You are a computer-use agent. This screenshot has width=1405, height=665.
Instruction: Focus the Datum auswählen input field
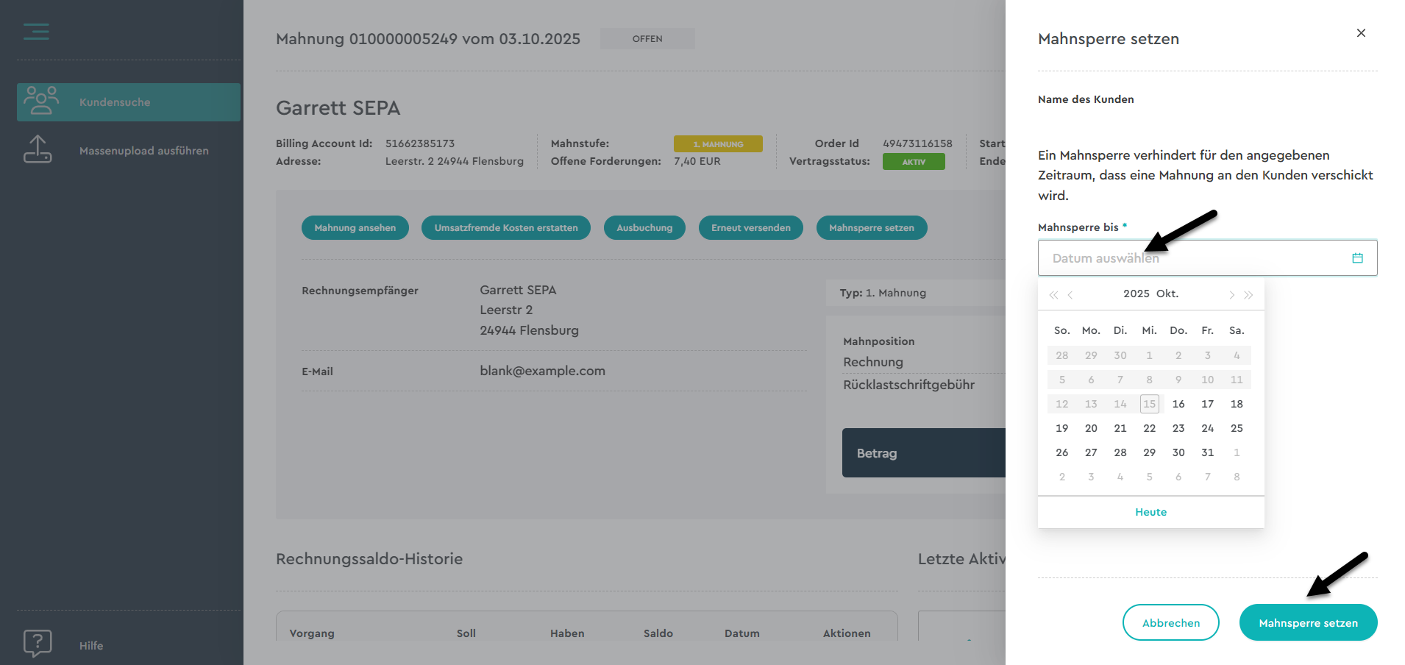pos(1192,258)
